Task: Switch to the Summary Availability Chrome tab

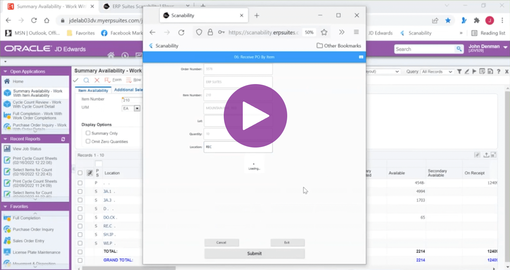Action: pos(51,6)
